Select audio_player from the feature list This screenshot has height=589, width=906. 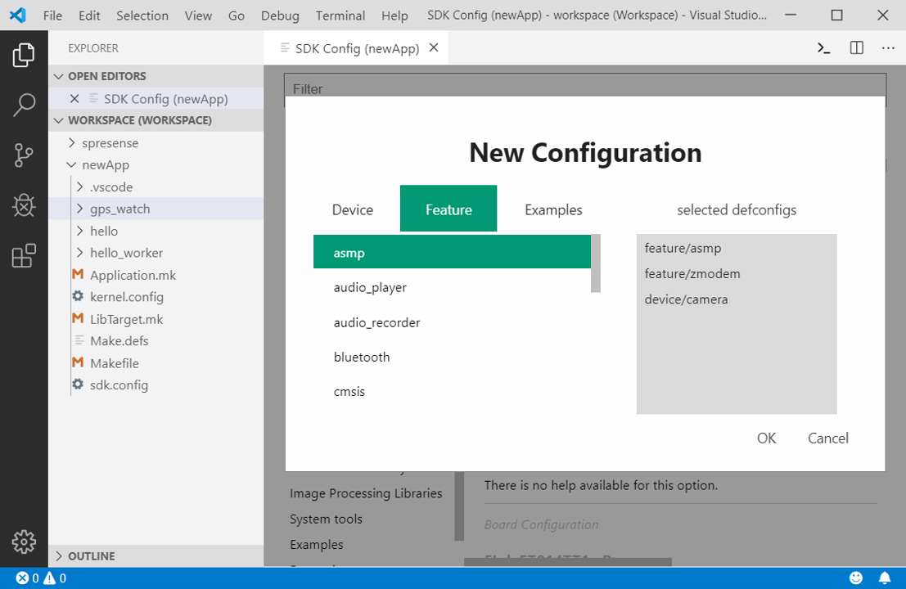[370, 288]
